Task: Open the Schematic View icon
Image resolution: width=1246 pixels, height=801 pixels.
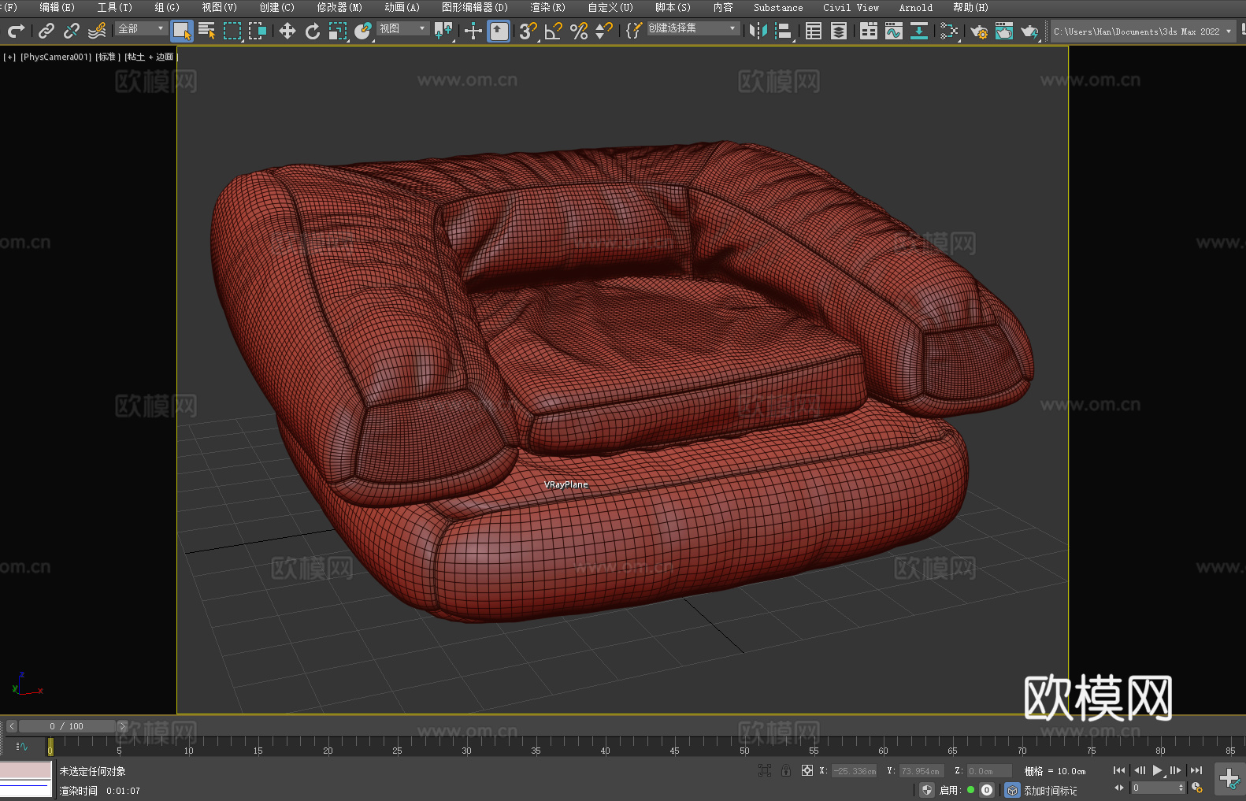Action: click(919, 31)
